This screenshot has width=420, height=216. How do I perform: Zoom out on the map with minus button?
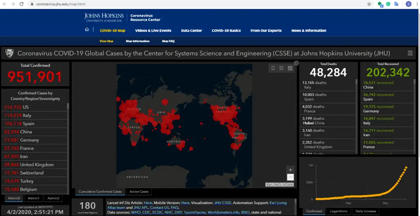pyautogui.click(x=290, y=177)
